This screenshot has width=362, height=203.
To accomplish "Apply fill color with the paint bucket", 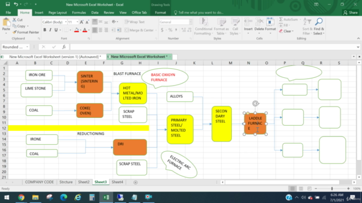I will (x=76, y=30).
